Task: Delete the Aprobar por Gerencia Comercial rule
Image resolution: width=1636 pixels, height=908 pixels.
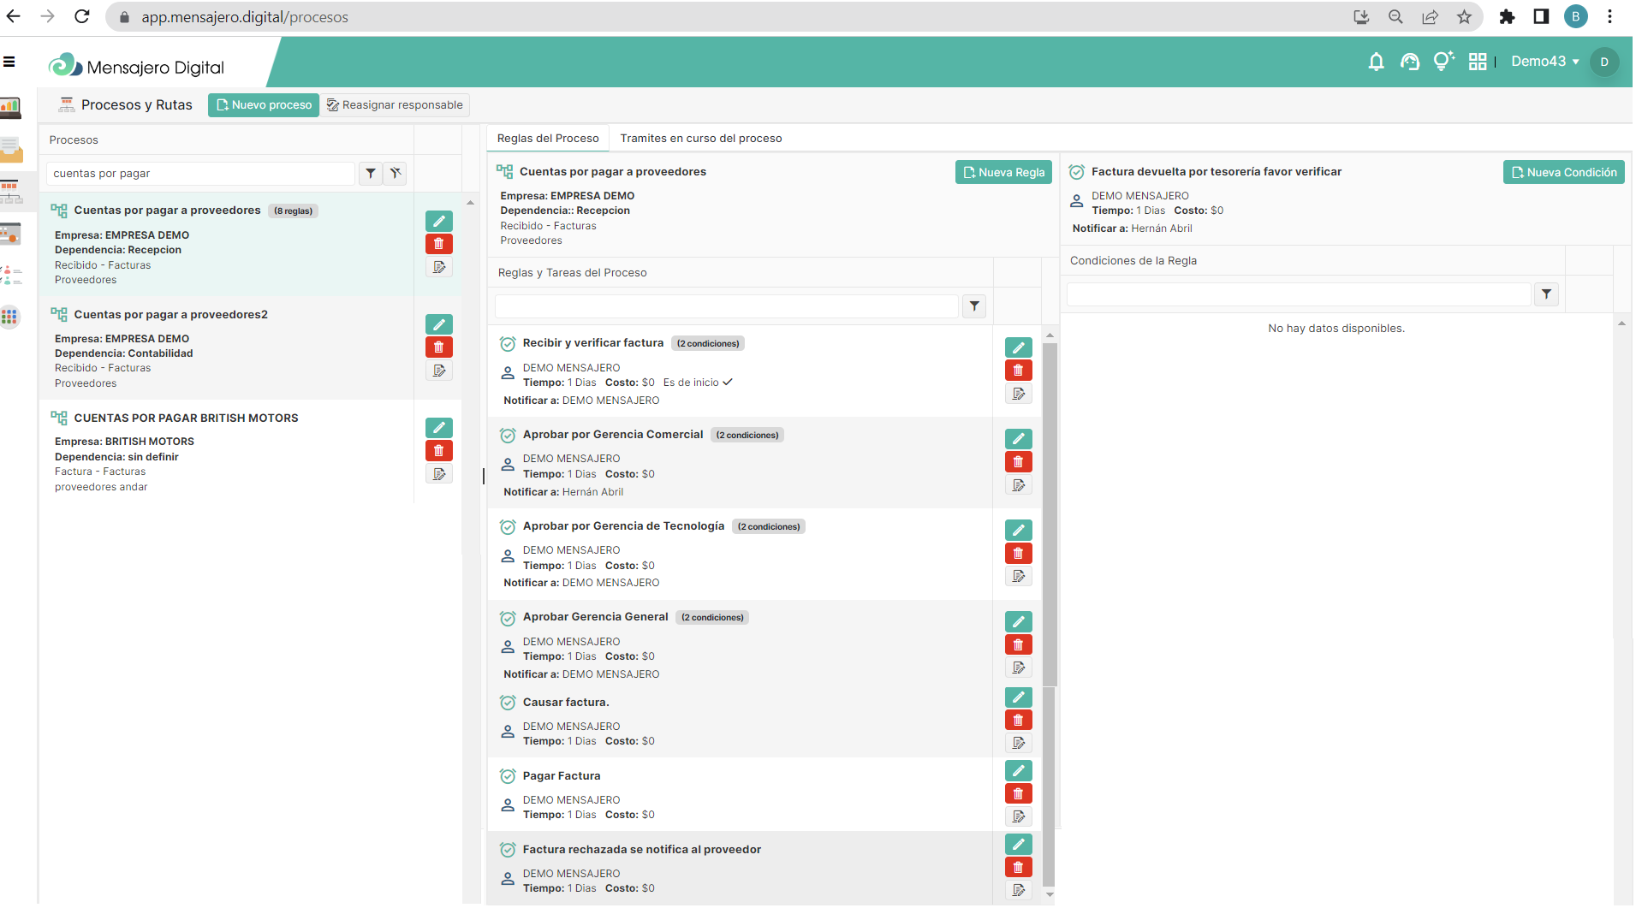Action: [1018, 462]
